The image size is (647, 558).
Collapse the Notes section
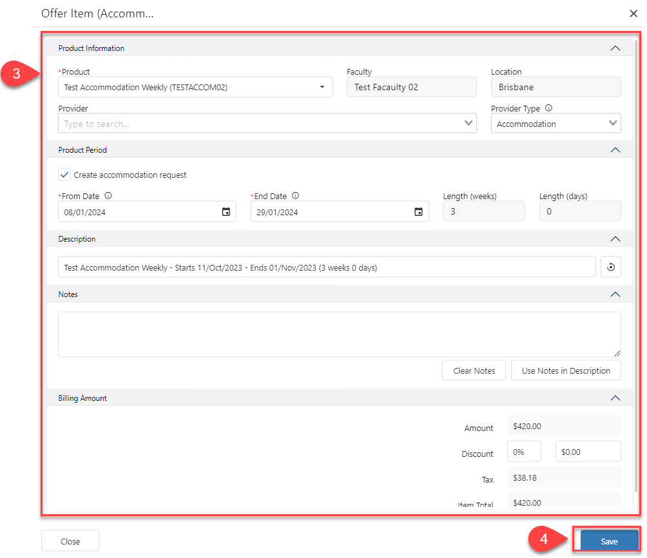point(615,294)
